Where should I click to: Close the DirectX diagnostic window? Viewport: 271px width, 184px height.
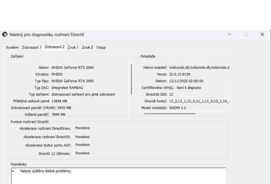pos(262,35)
